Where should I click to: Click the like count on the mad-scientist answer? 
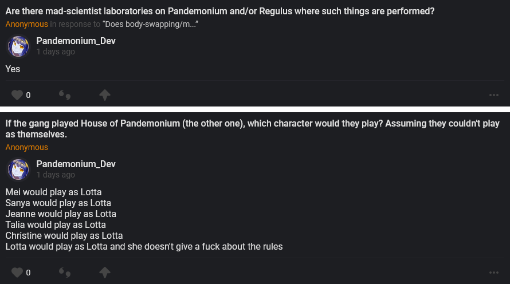(x=28, y=95)
